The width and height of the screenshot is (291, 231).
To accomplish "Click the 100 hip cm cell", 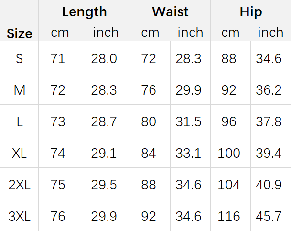I will click(x=228, y=153).
